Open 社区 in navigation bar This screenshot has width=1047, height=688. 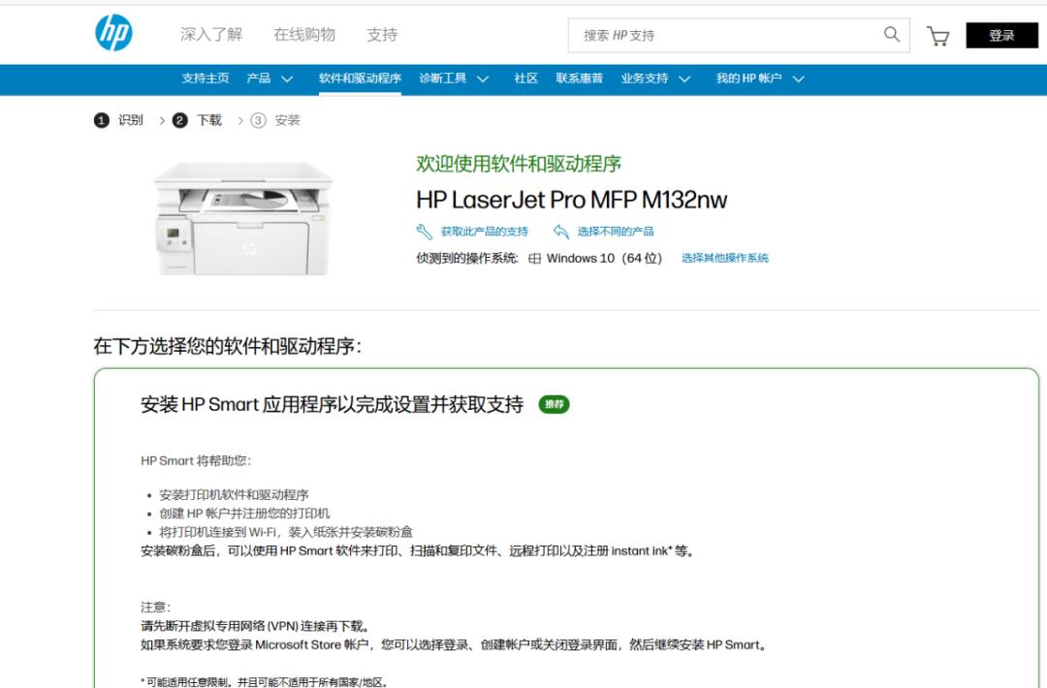tap(526, 78)
